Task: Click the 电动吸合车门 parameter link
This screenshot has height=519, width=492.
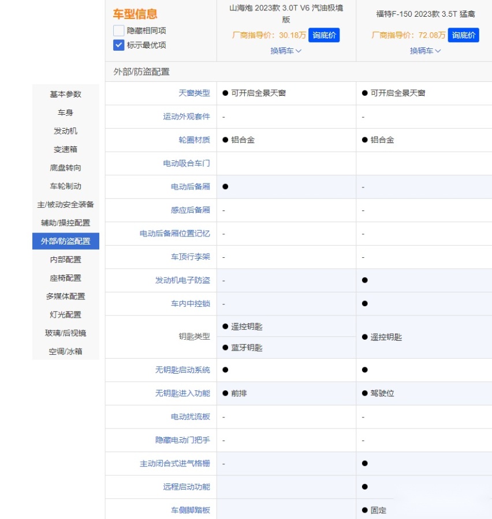Action: (x=187, y=164)
